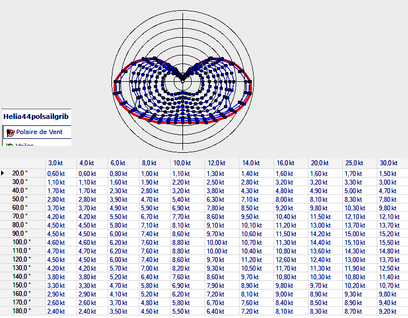This screenshot has width=408, height=318.
Task: Click the Polaire de Vent flag icon
Action: (x=10, y=132)
